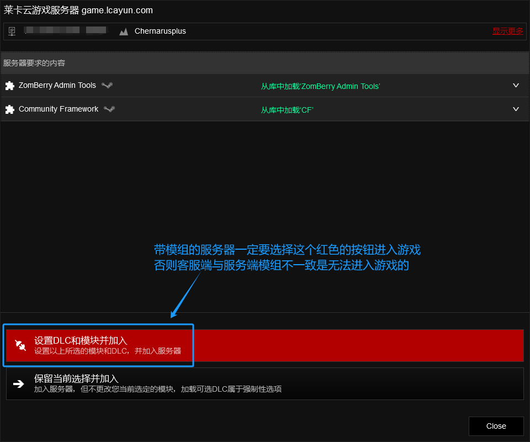Select the Community Framework mod name
The image size is (530, 442).
(x=59, y=109)
